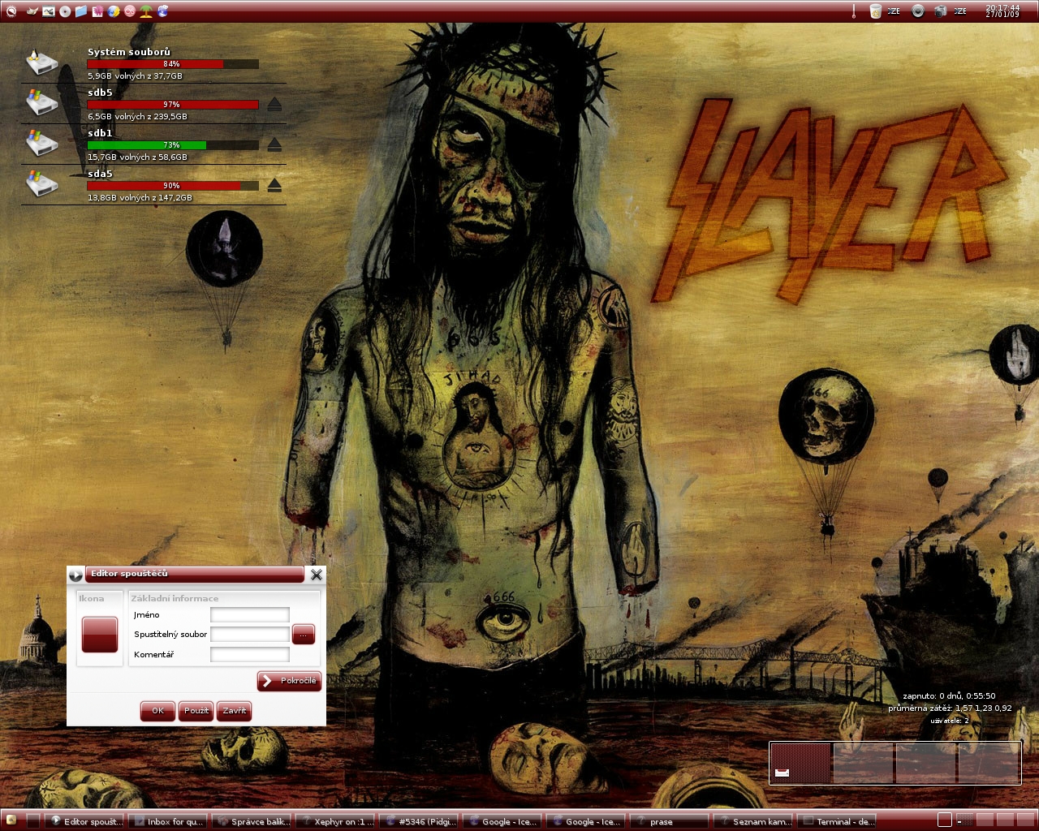The height and width of the screenshot is (831, 1039).
Task: Apply changes with Použít button
Action: (196, 711)
